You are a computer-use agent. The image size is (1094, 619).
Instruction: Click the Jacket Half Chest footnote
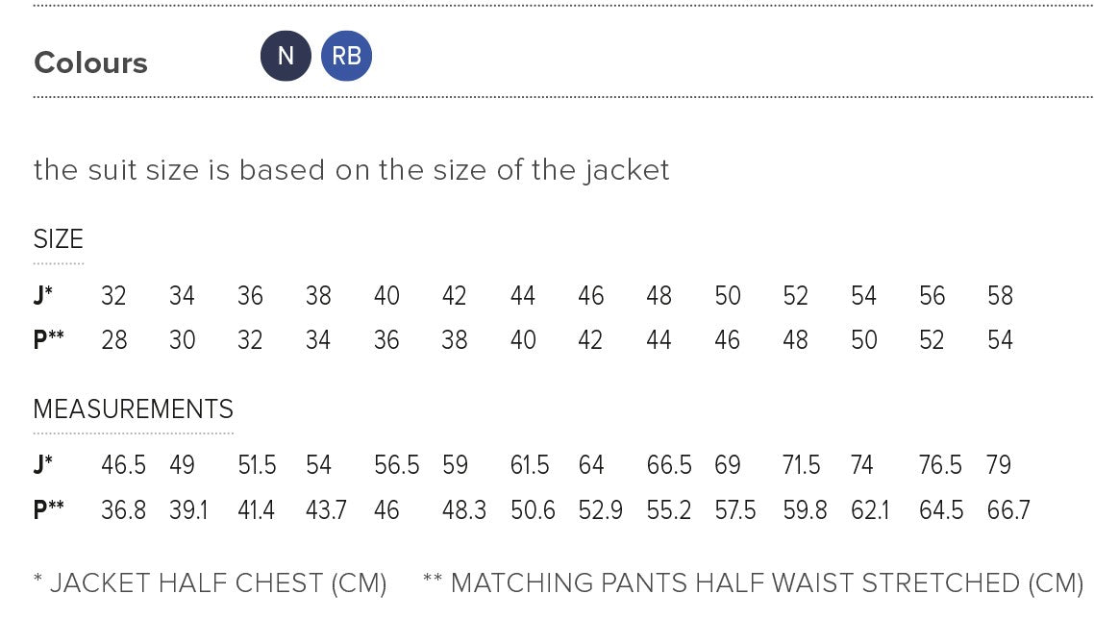pos(210,583)
